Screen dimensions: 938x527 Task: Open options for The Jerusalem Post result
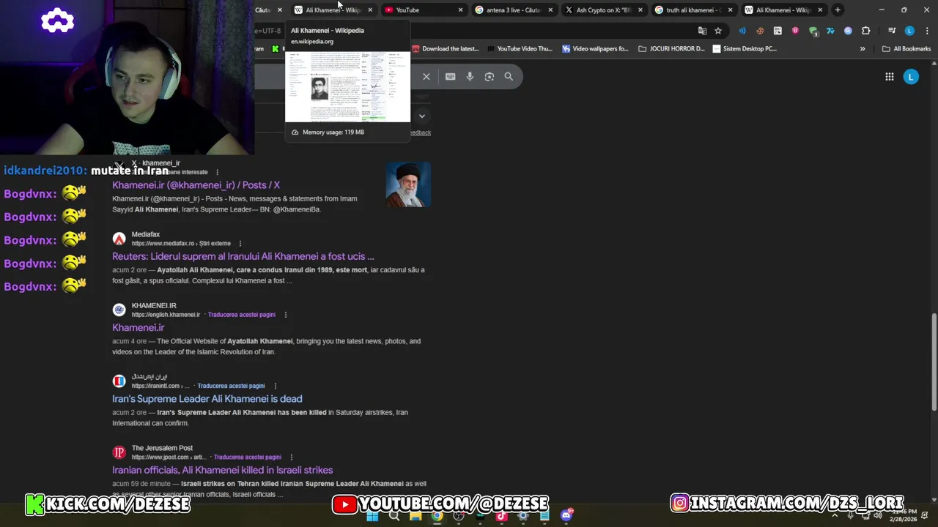(x=291, y=457)
